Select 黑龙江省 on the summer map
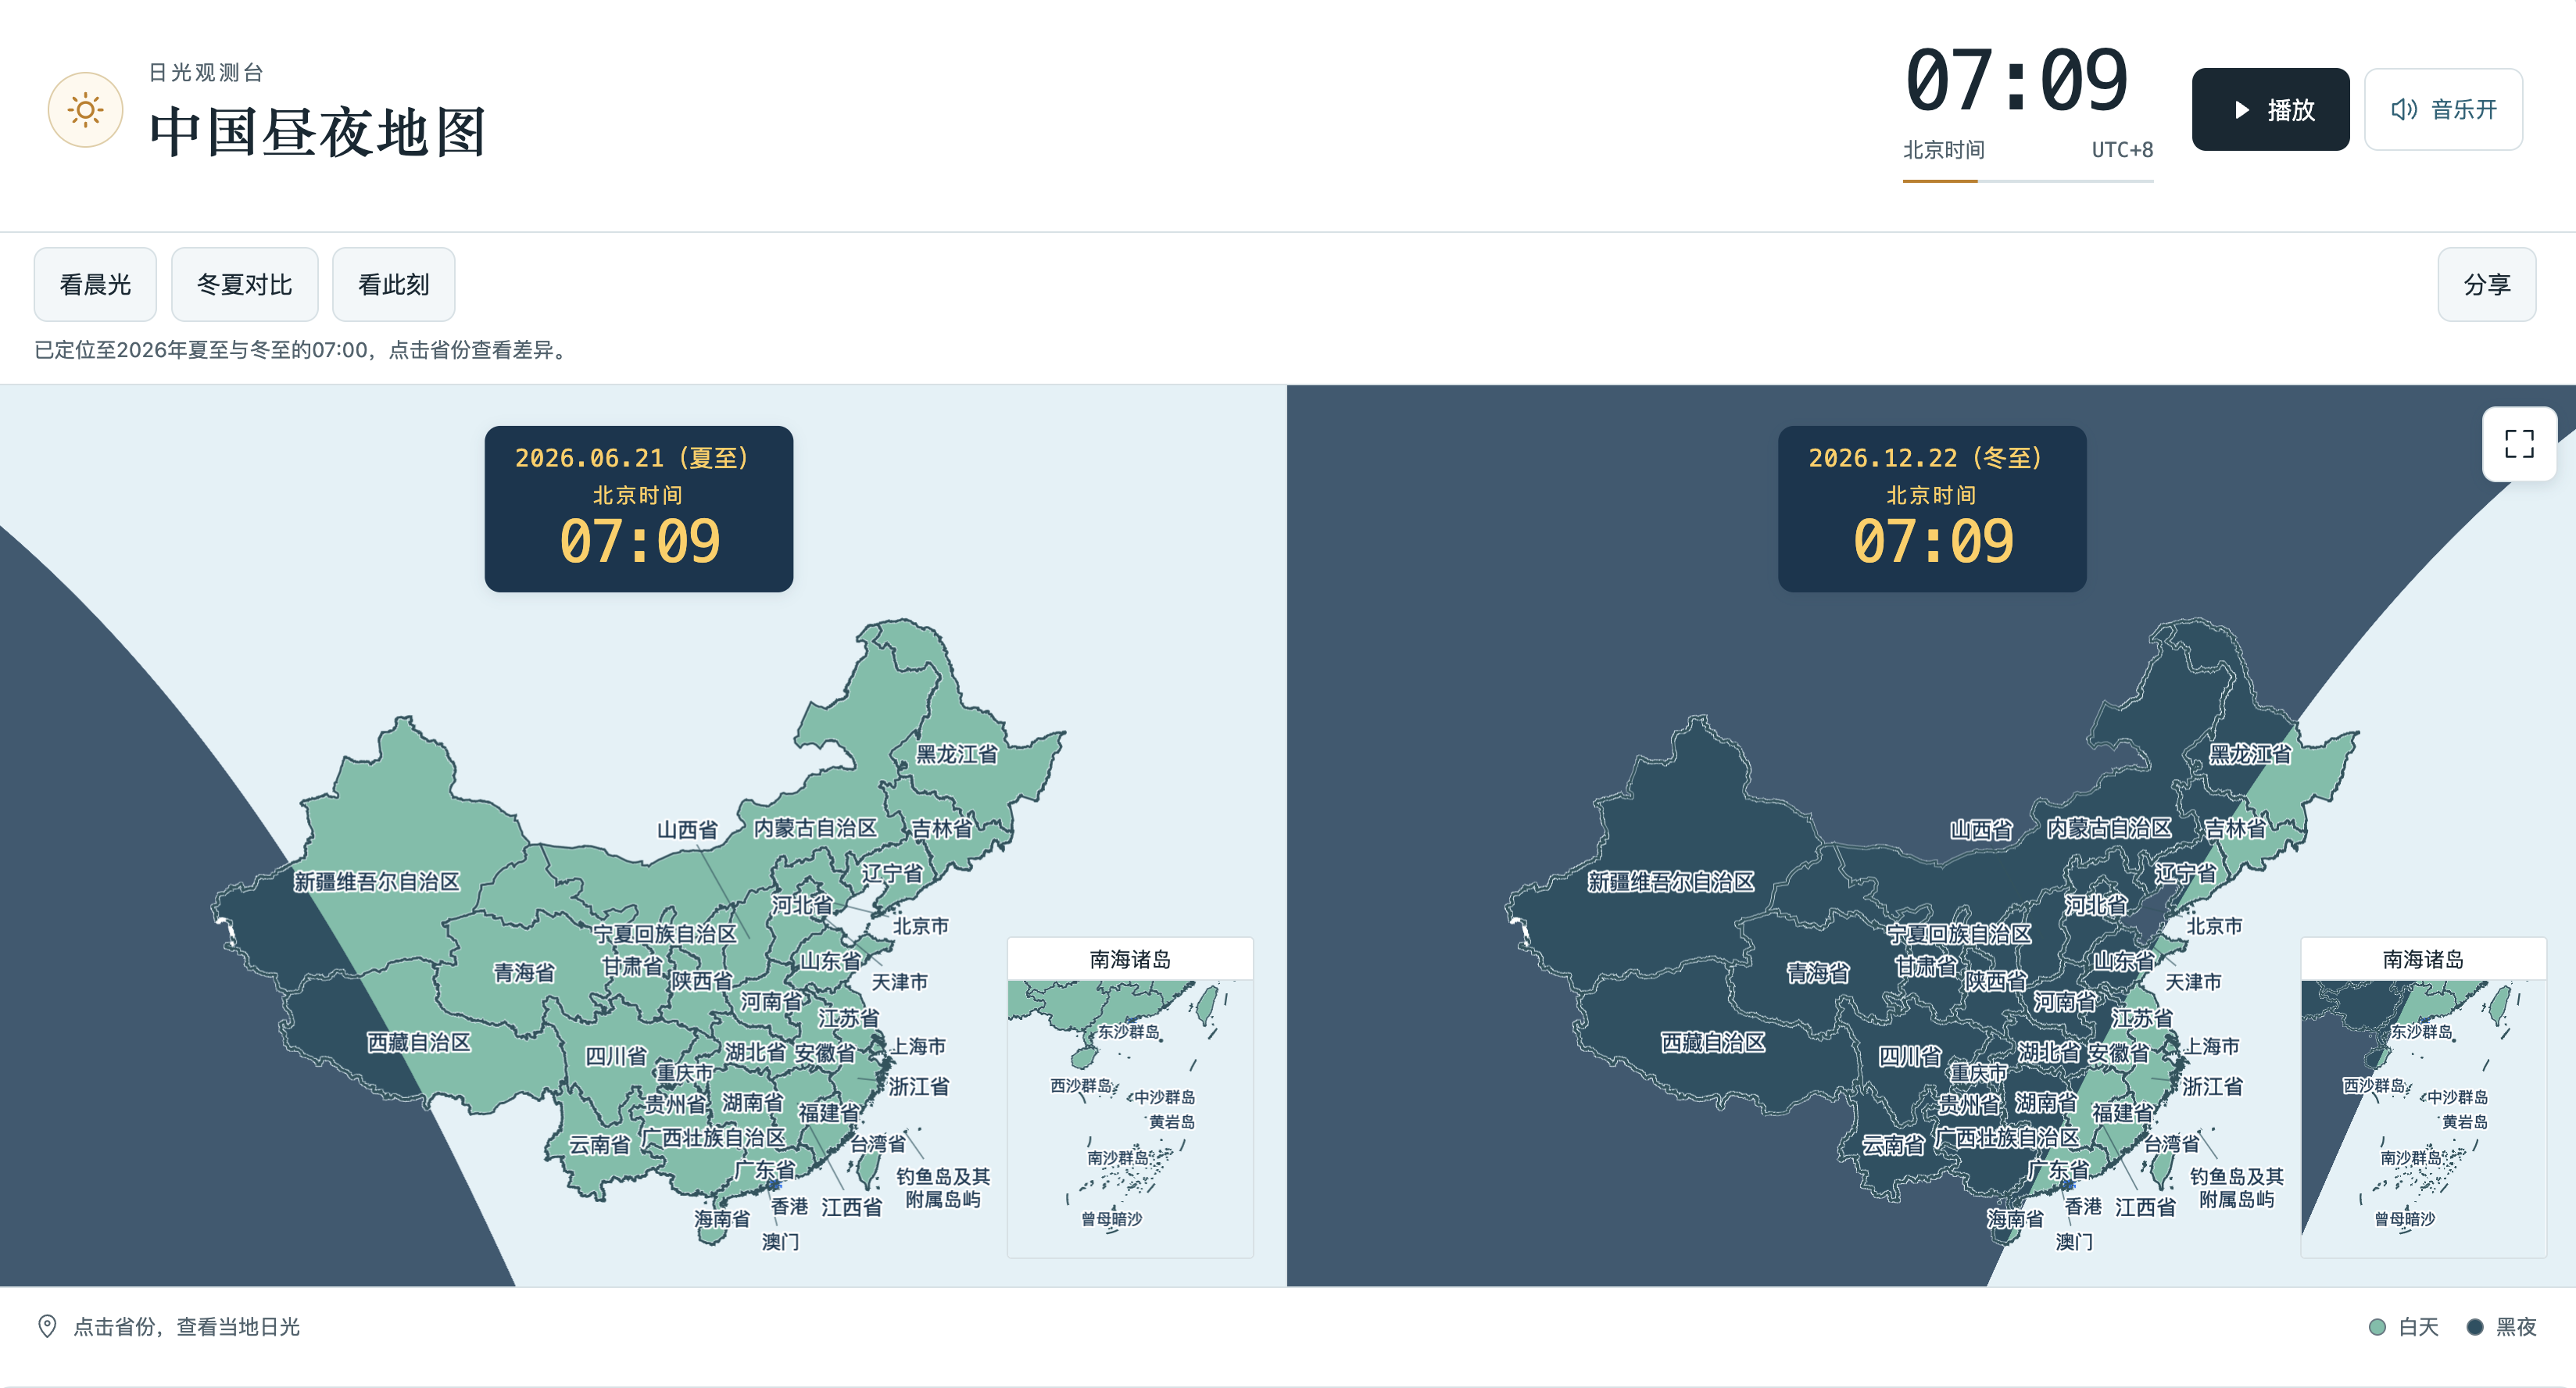 pyautogui.click(x=957, y=754)
